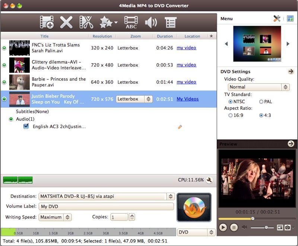298x246 pixels.
Task: Sort by Zoom column header
Action: 136,36
